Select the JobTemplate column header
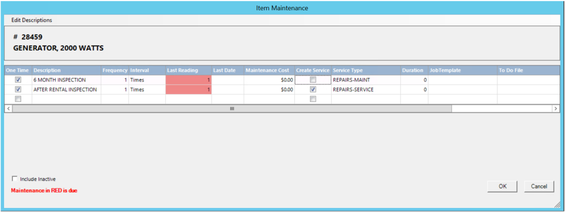Viewport: 565px width, 212px height. (463, 71)
